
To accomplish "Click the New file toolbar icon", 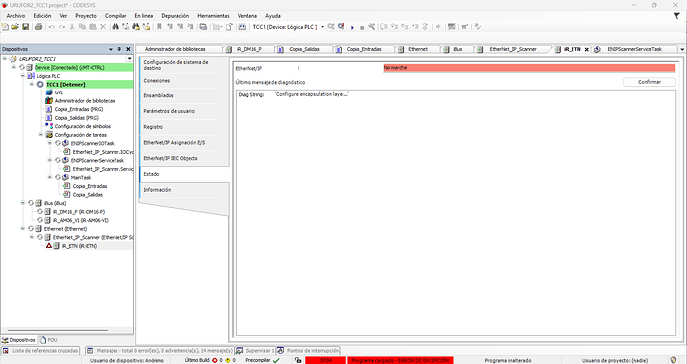I will pos(5,27).
